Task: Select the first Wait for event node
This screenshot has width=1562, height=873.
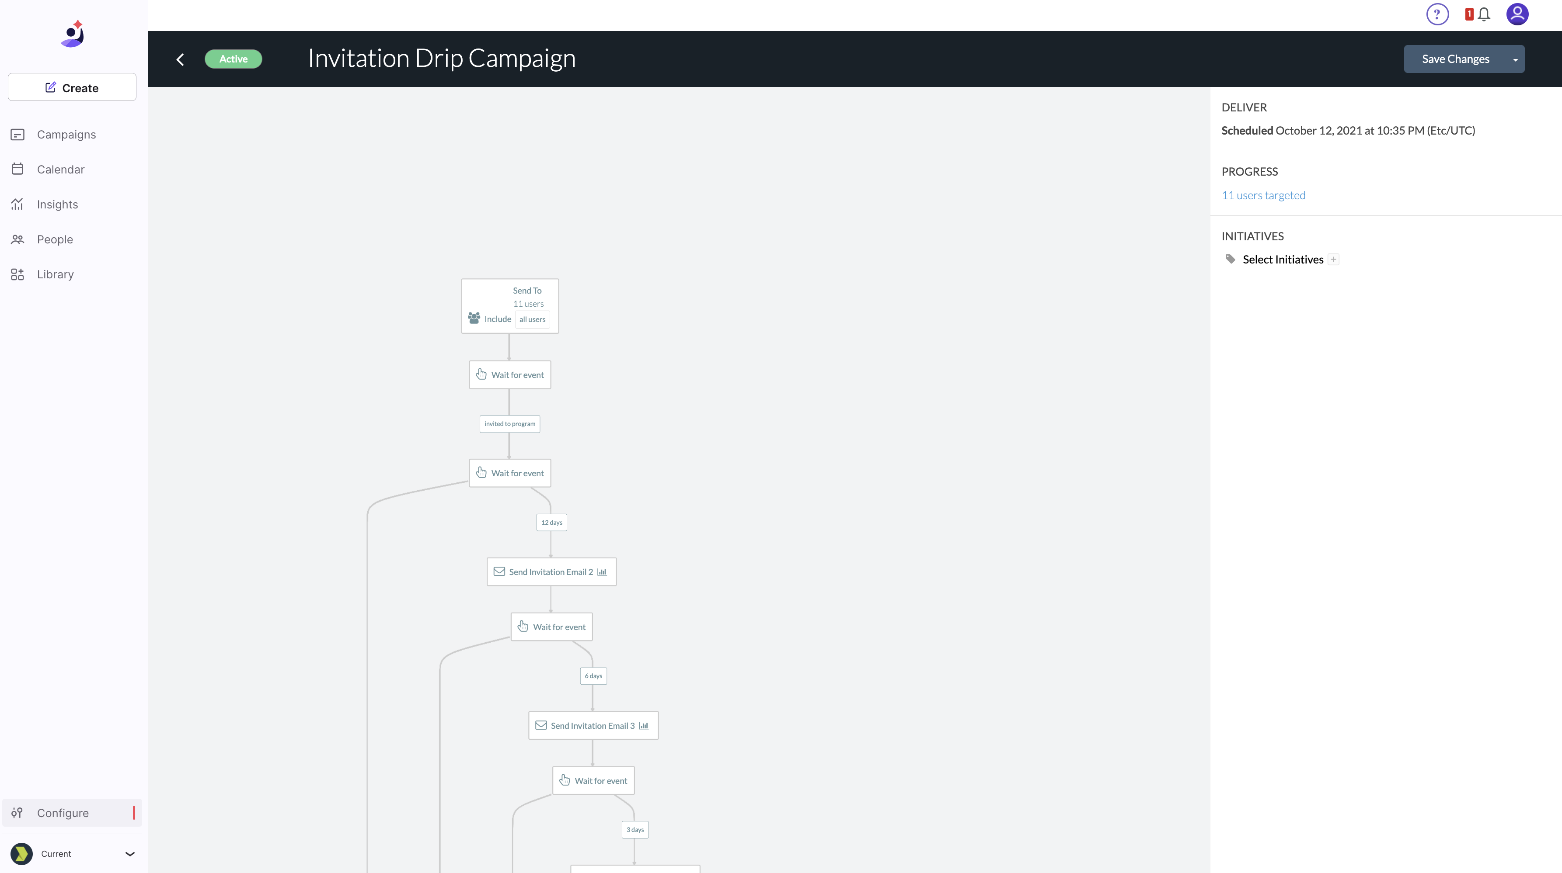Action: pyautogui.click(x=510, y=375)
